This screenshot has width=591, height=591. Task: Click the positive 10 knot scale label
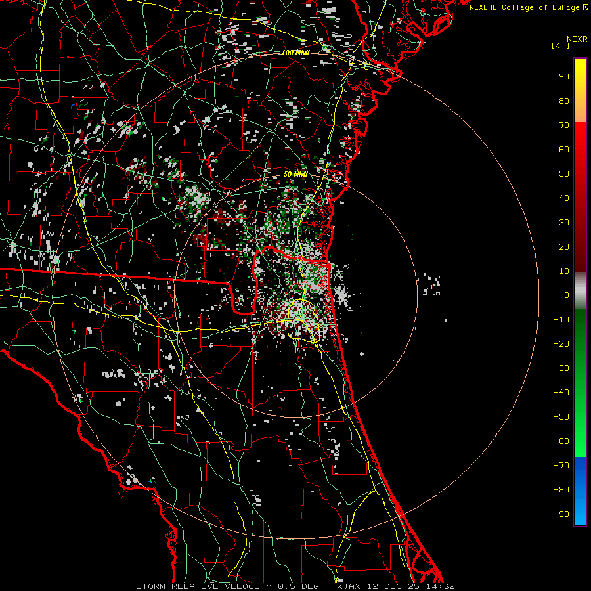point(564,271)
